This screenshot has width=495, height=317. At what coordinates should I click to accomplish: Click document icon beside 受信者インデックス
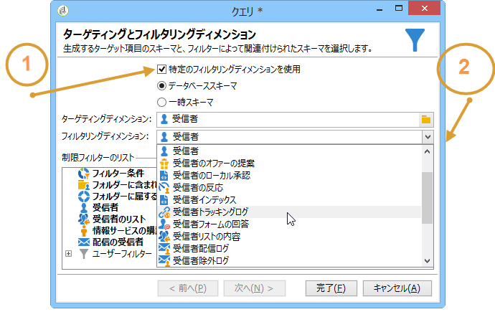(x=164, y=200)
